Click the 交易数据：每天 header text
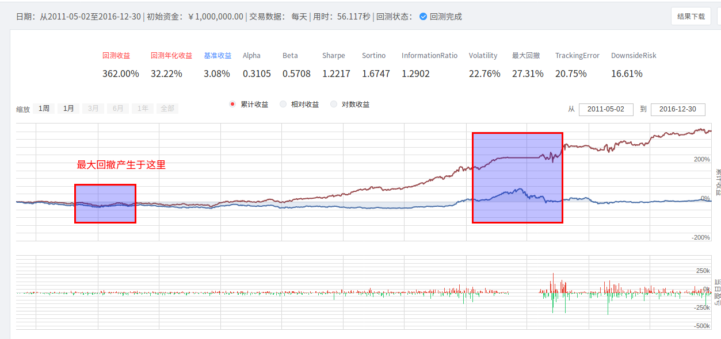Screen dimensions: 721x339 point(278,17)
